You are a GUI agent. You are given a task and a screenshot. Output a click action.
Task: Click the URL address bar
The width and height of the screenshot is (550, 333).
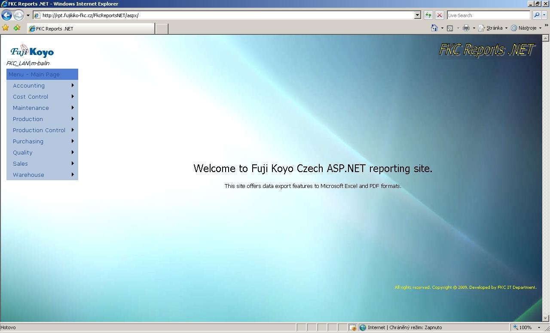[224, 15]
